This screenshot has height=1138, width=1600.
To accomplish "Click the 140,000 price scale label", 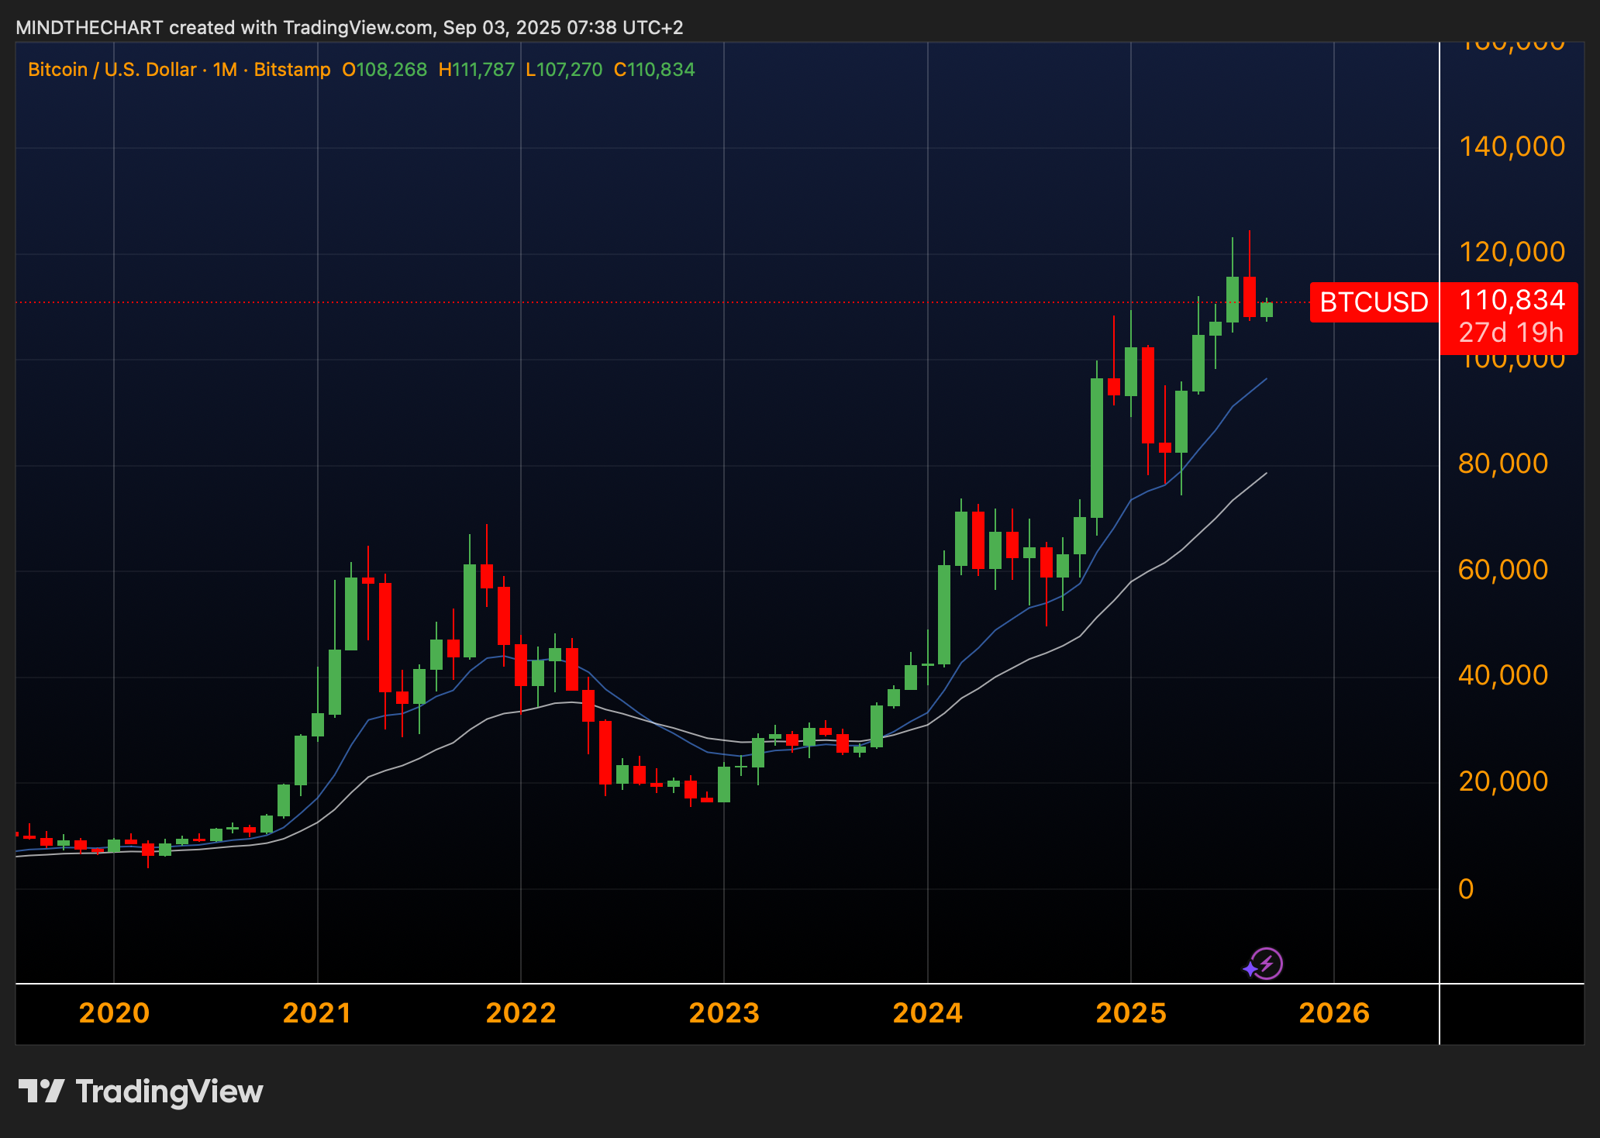I will tap(1511, 147).
